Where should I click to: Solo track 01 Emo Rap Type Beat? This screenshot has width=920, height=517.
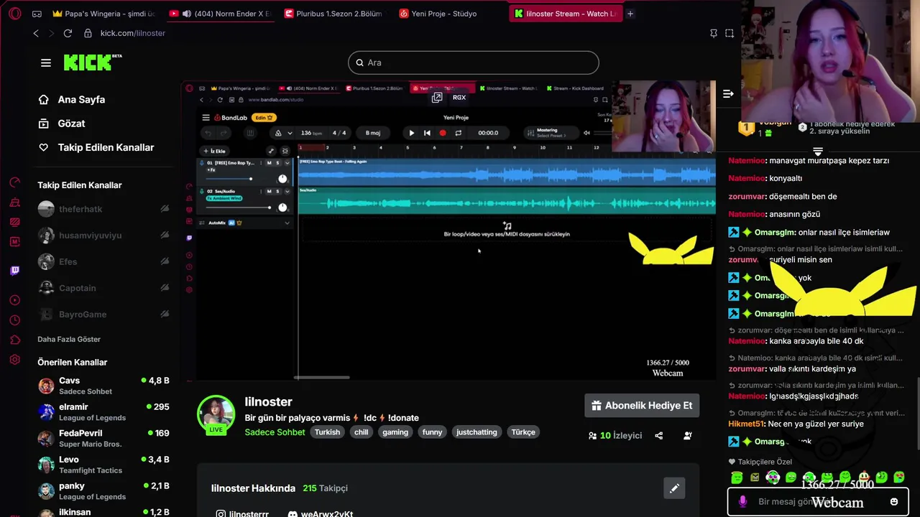click(x=277, y=163)
